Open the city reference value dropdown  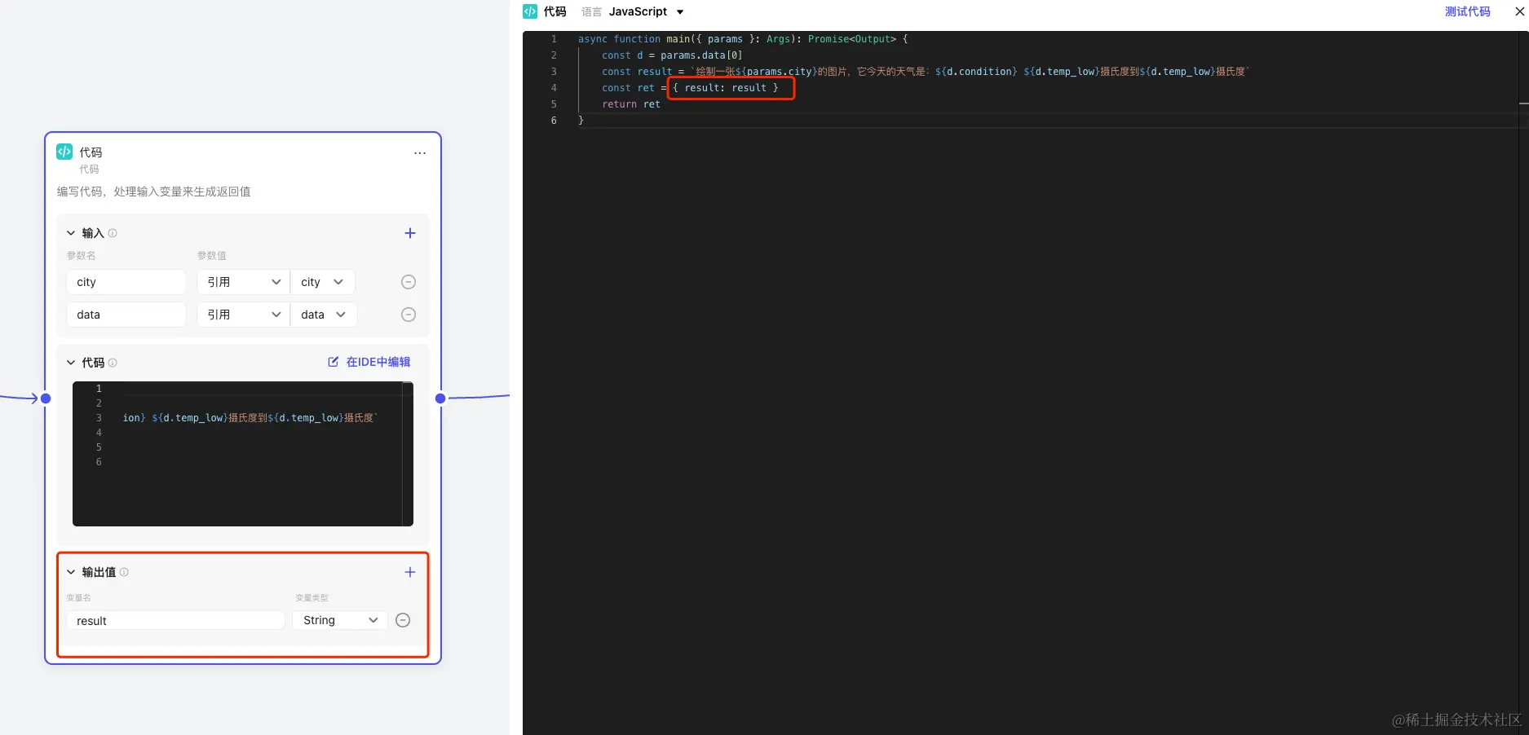coord(323,282)
